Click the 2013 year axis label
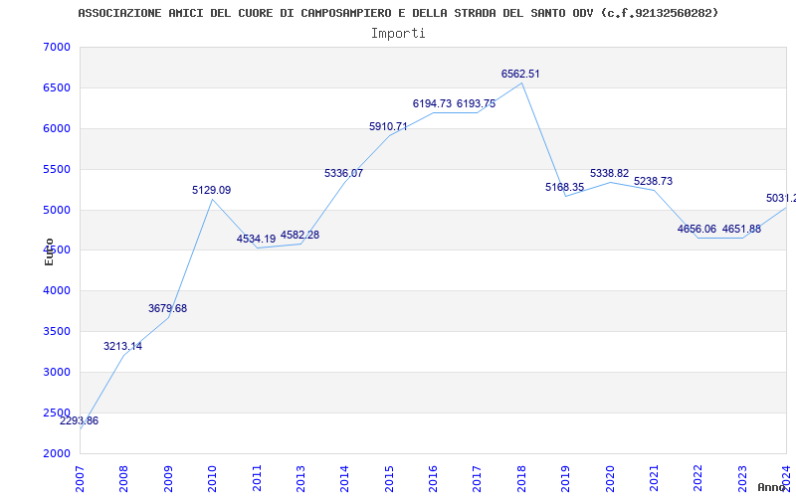Image resolution: width=796 pixels, height=497 pixels. 300,479
